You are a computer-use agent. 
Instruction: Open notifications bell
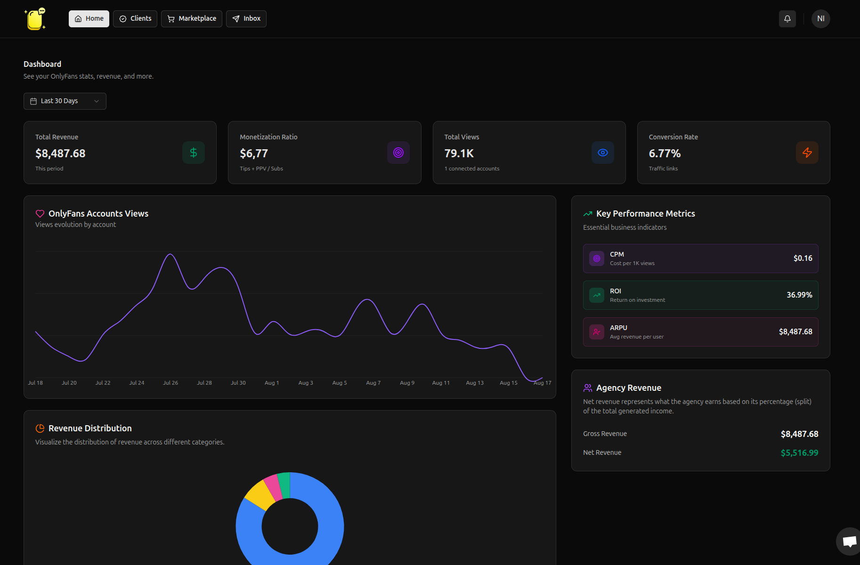787,19
